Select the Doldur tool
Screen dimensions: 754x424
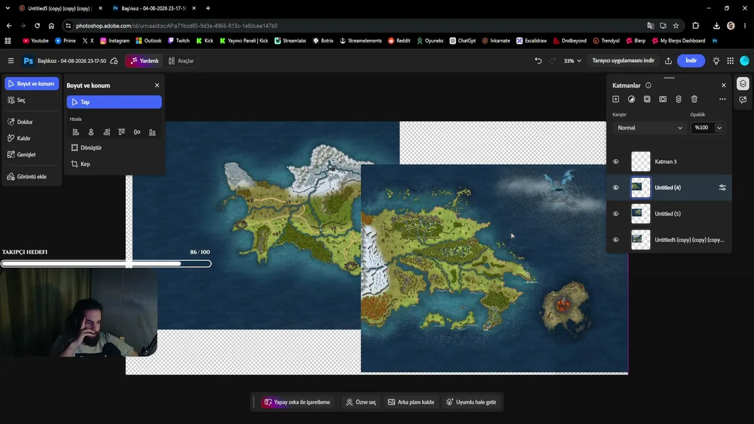[x=32, y=122]
